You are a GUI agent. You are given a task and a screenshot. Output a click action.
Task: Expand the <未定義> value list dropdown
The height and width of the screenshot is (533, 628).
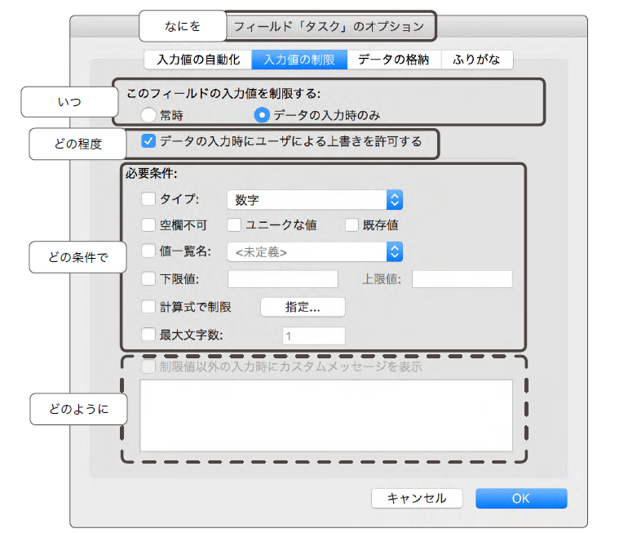click(x=314, y=251)
